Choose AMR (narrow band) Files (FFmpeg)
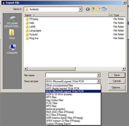The width and height of the screenshot is (129, 126). (x=73, y=118)
